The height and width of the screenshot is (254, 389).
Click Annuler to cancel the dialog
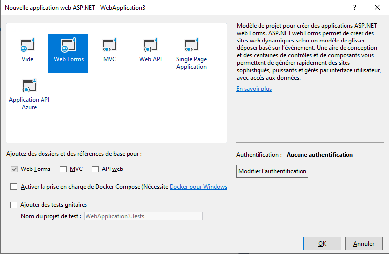(363, 243)
